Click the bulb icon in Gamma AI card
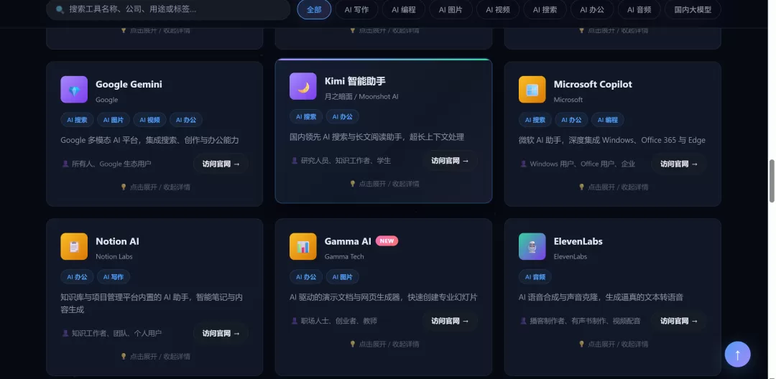 pos(353,344)
